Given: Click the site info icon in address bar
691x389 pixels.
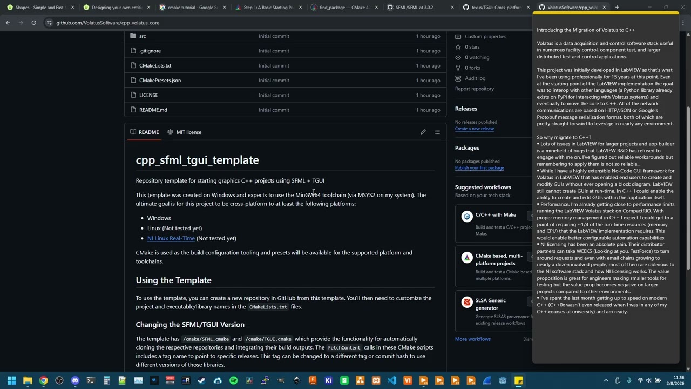Looking at the screenshot, I should 49,23.
